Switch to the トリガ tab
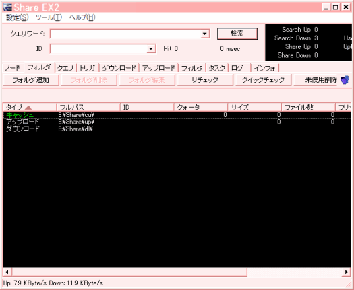 [88, 68]
